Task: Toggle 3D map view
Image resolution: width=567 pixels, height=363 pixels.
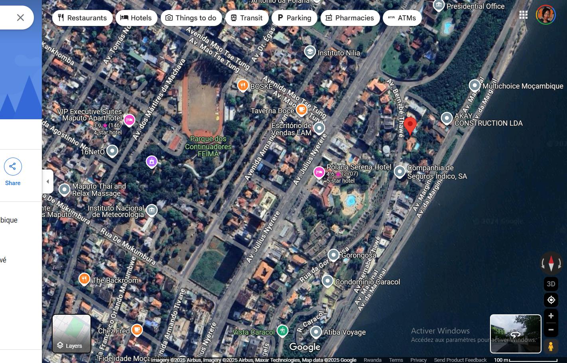Action: 551,284
